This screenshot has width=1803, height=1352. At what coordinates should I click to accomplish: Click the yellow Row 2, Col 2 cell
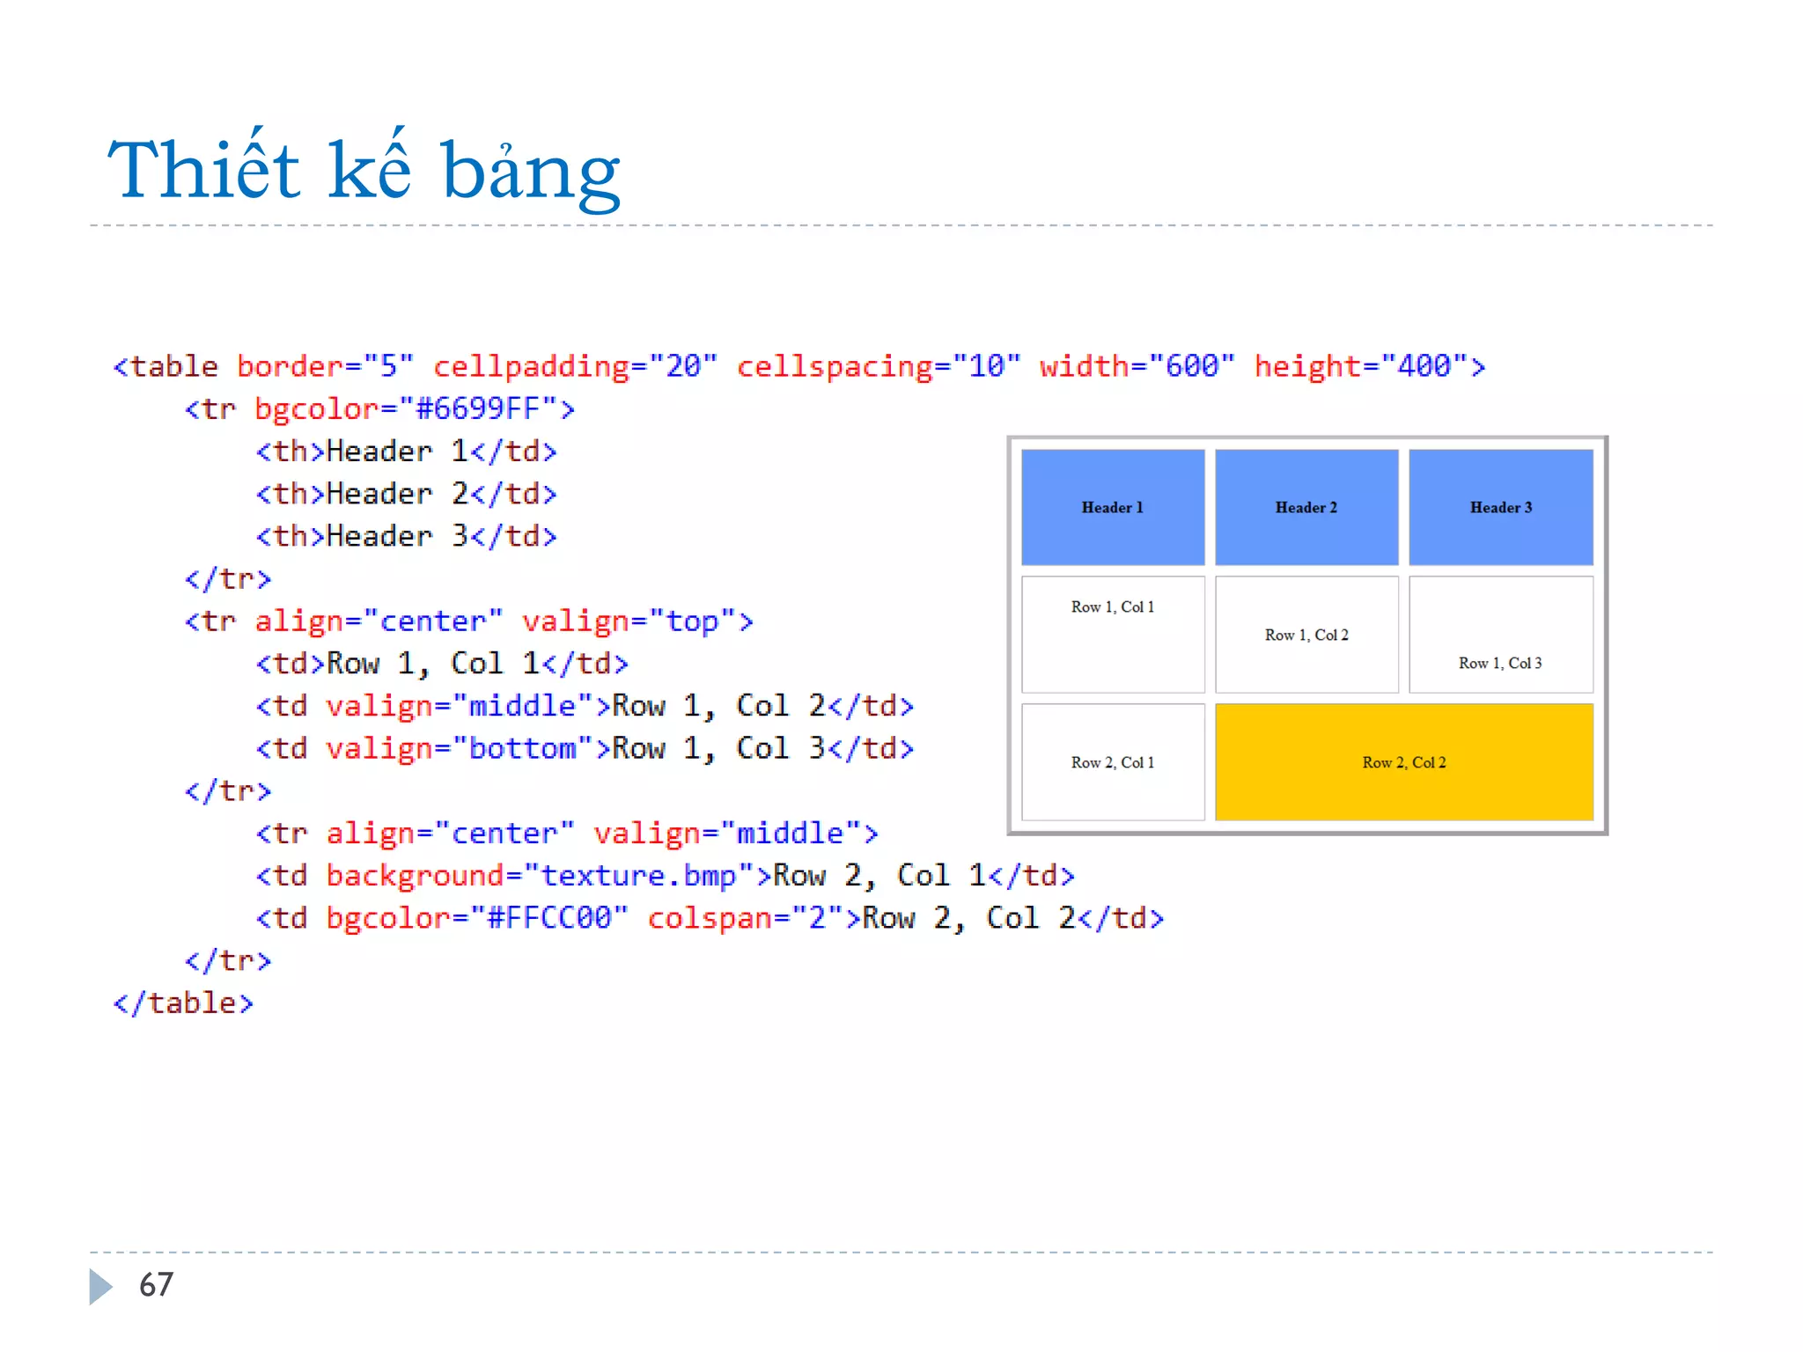coord(1403,762)
